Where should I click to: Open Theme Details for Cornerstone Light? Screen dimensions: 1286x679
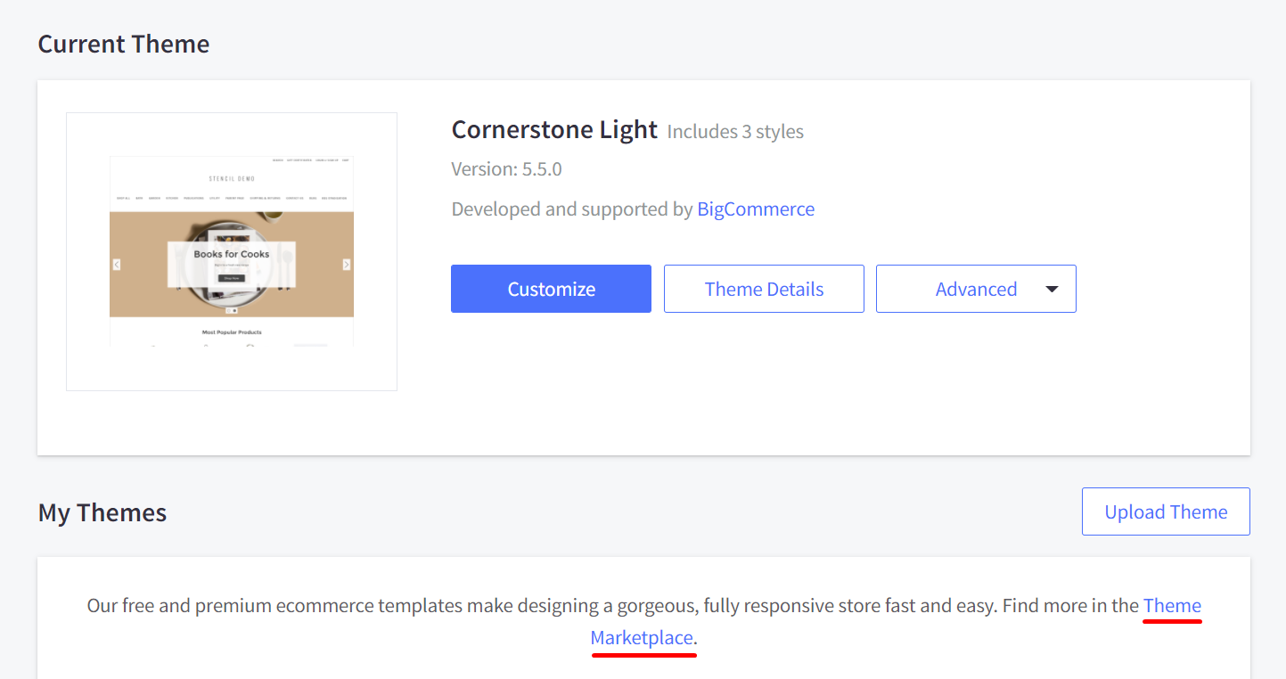(x=764, y=289)
